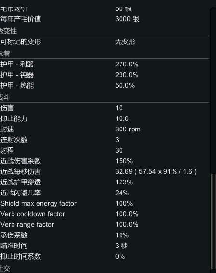216x273 pixels.
Task: Select Shield max energy factor row
Action: click(x=105, y=204)
